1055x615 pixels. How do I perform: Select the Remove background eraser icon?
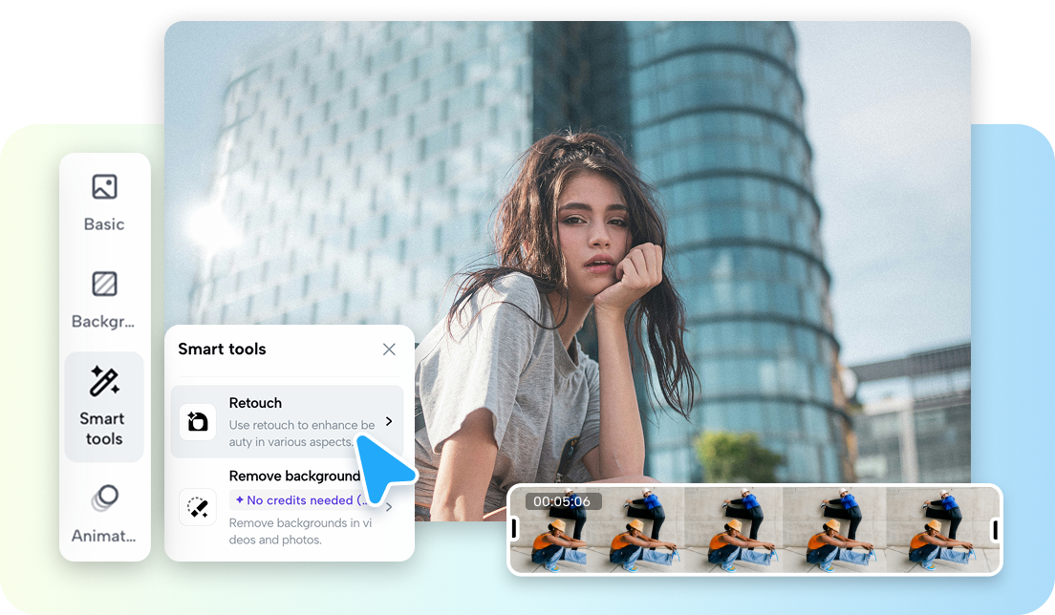(197, 508)
